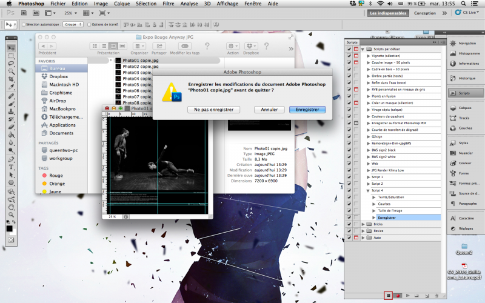The height and width of the screenshot is (303, 485).
Task: Enable Options de transf. checkbox
Action: [89, 24]
